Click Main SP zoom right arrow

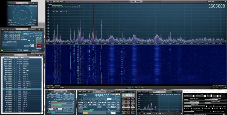point(132,88)
